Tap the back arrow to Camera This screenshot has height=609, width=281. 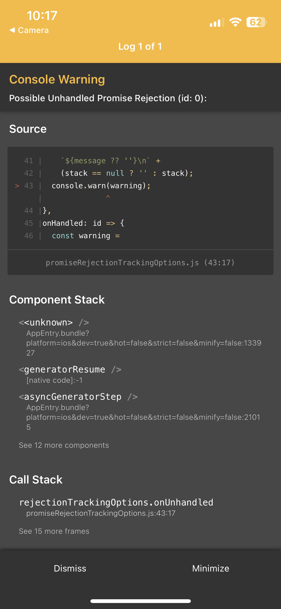point(29,30)
